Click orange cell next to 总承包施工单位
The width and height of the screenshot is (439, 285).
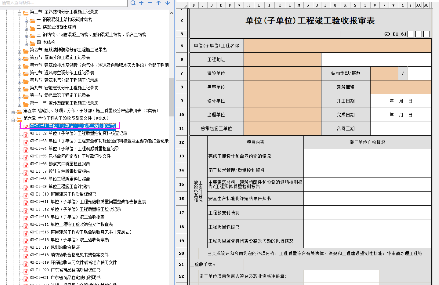(x=282, y=128)
